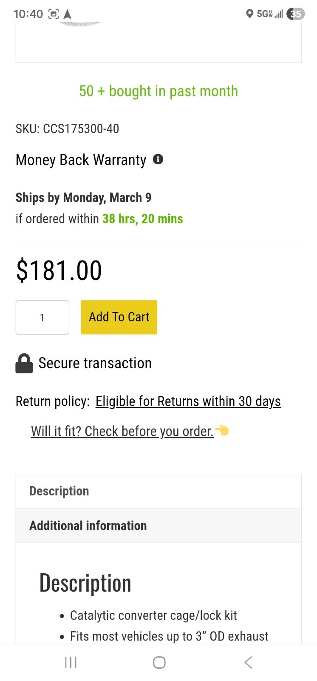Tap the $181.00 price

59,271
